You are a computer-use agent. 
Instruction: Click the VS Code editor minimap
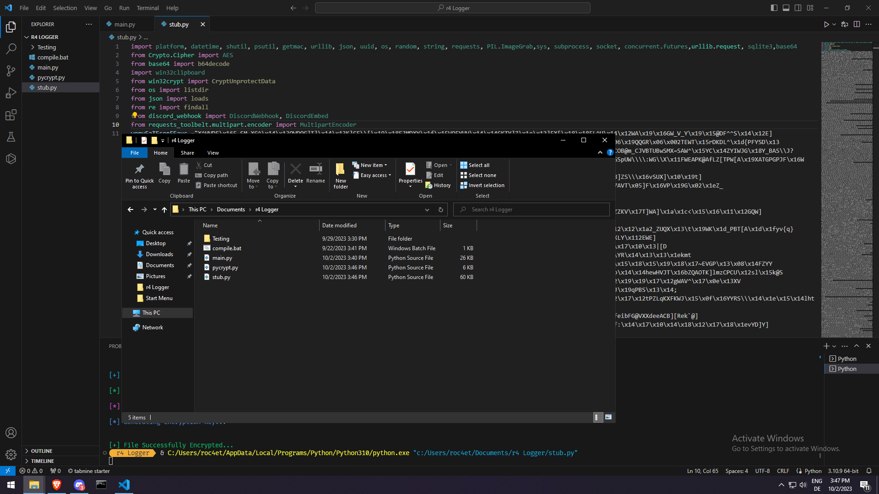(846, 189)
